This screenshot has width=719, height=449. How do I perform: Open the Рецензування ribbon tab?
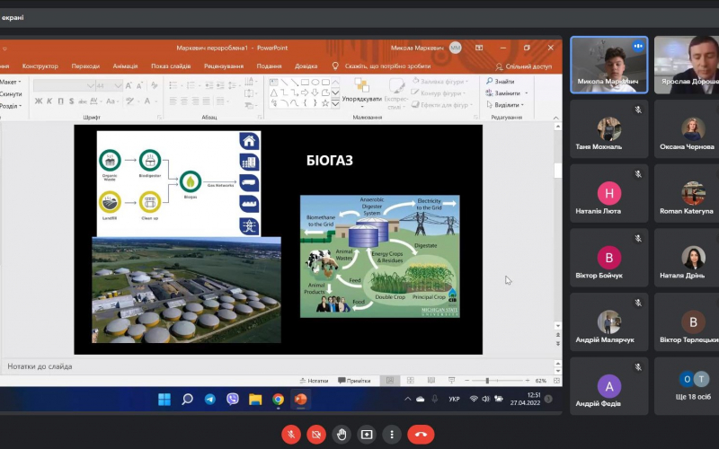[224, 66]
